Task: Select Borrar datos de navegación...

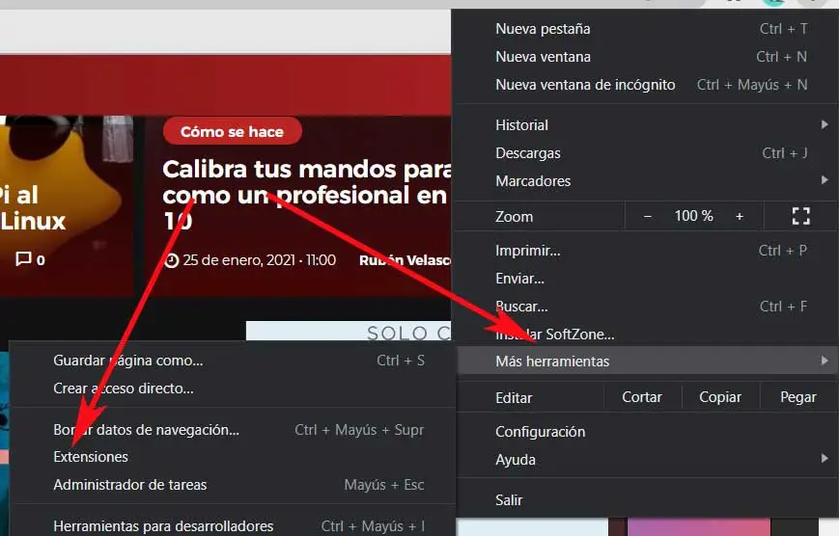Action: (233, 430)
